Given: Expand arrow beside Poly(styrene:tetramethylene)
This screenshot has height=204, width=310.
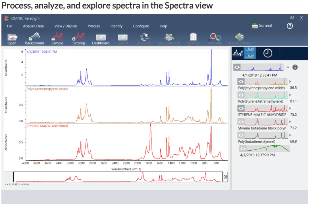Looking at the screenshot, I should [290, 95].
